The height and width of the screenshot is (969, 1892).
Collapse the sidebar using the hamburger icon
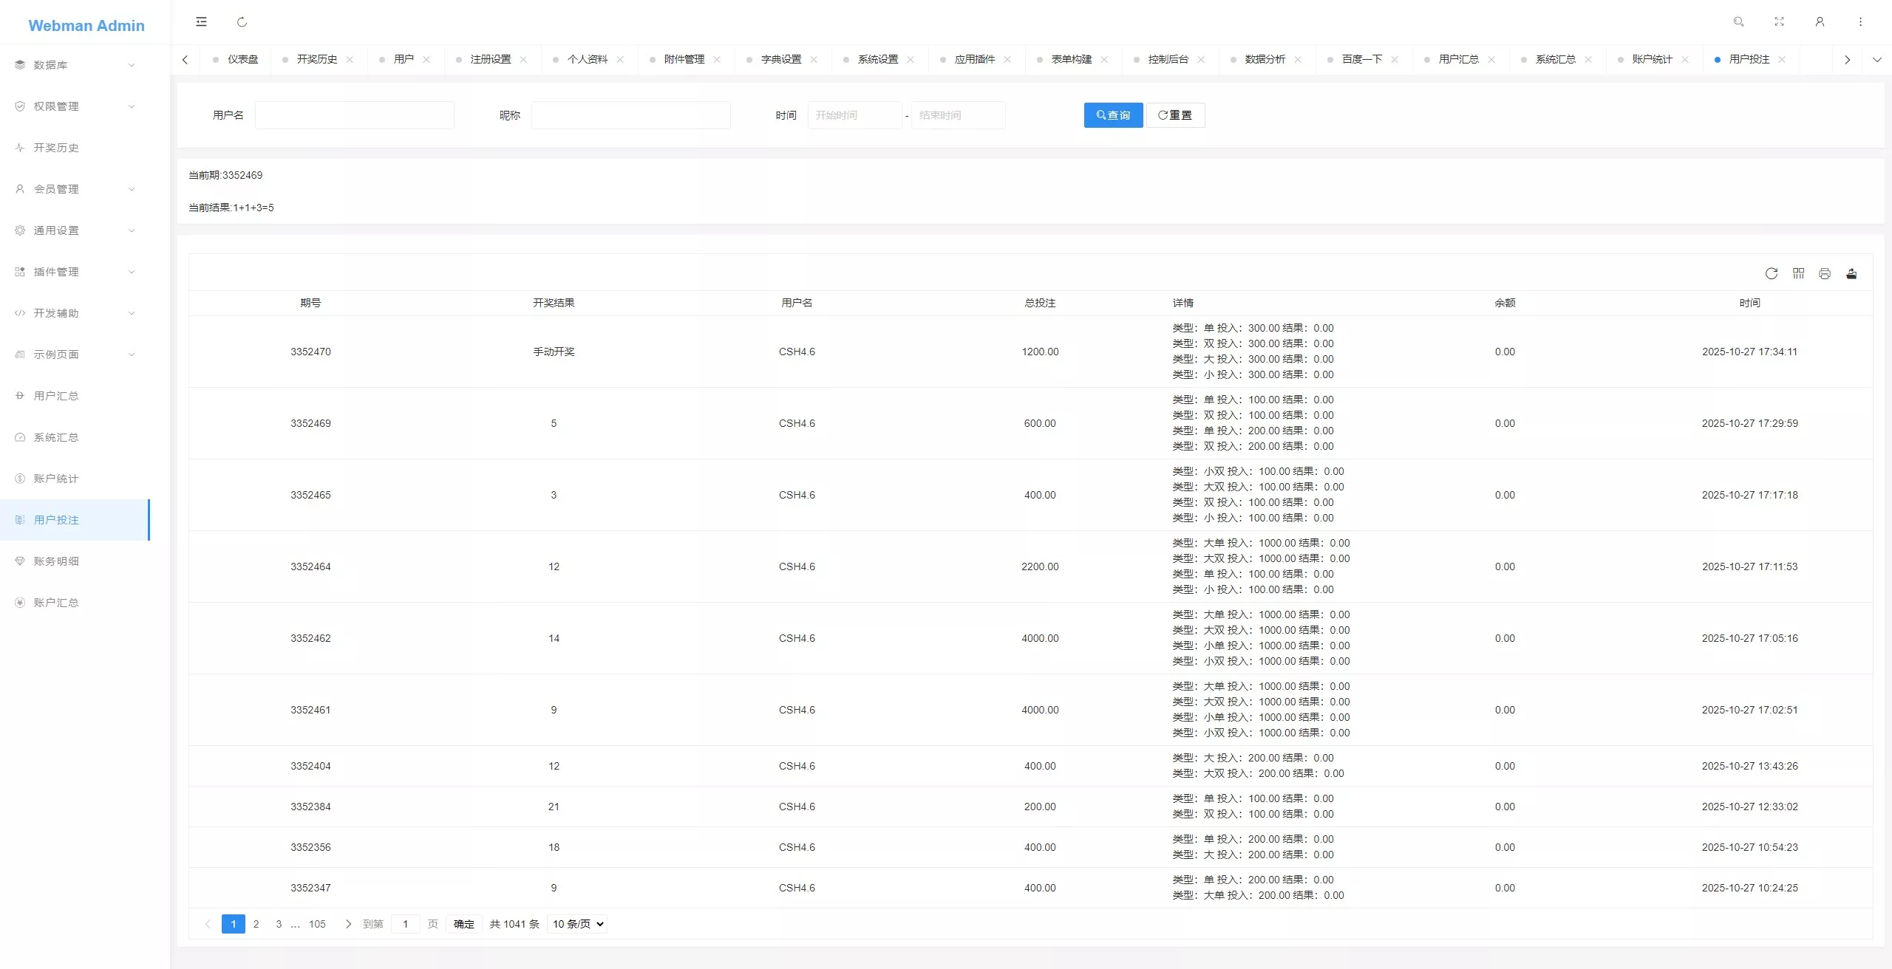click(x=201, y=21)
